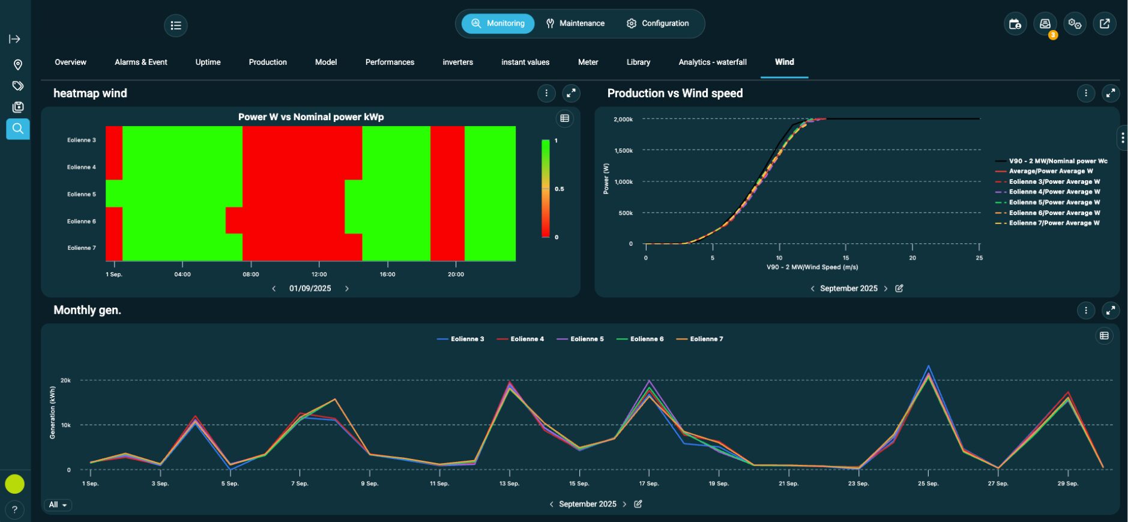Switch to Maintenance mode
This screenshot has width=1128, height=522.
575,23
